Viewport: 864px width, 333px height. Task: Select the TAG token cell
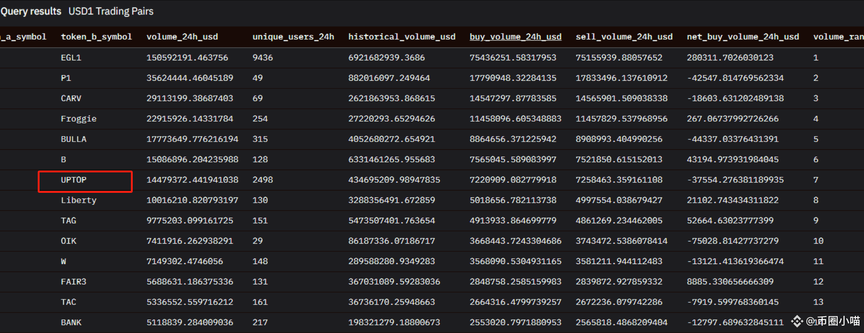tap(69, 220)
